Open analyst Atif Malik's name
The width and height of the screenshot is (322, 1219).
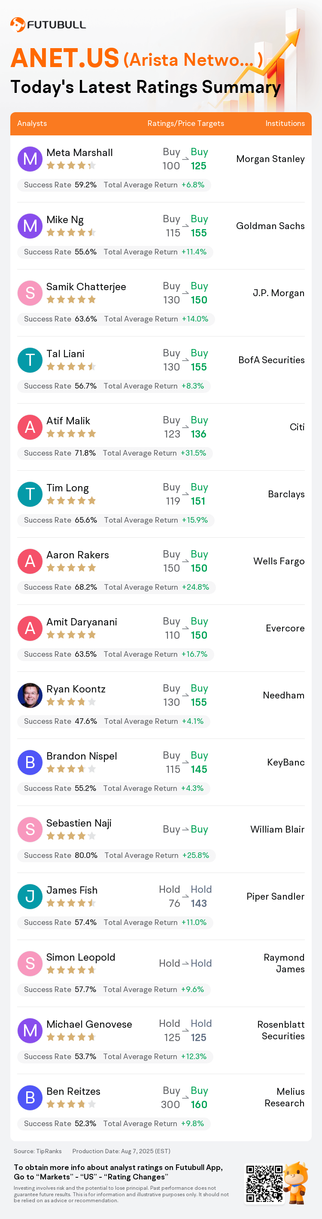pyautogui.click(x=68, y=421)
